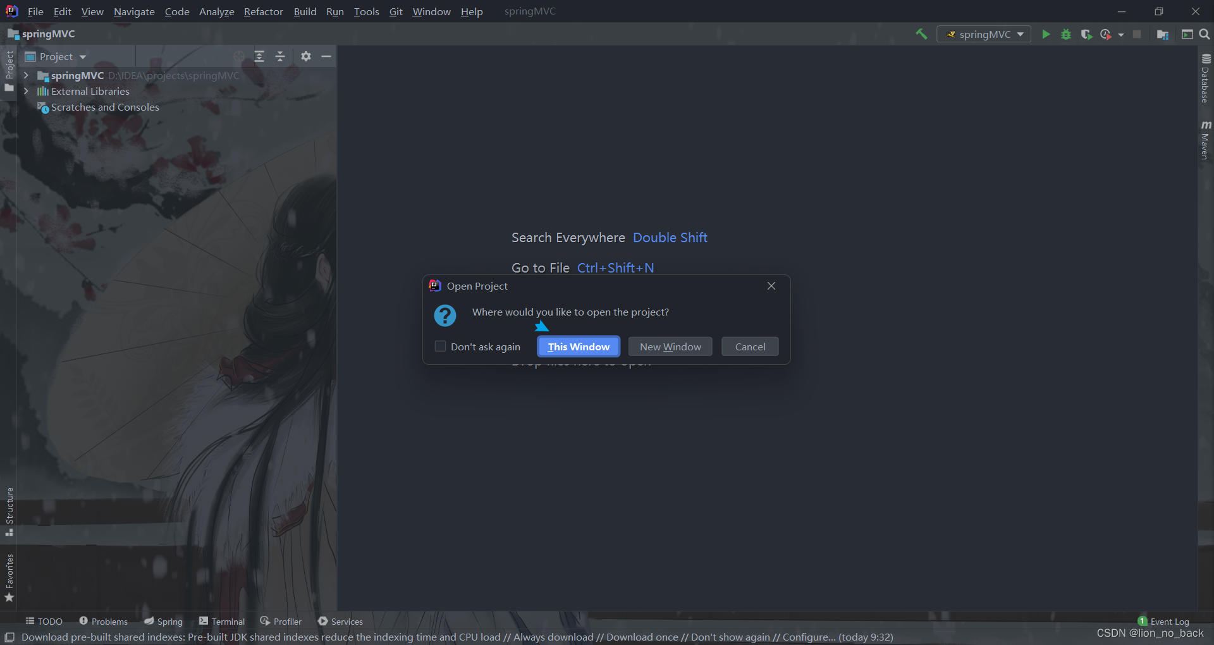Click the Search Everywhere magnifier icon

coord(1205,34)
